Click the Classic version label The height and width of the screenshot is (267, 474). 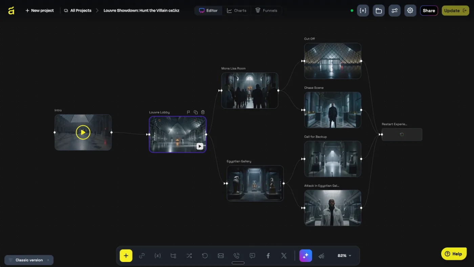pyautogui.click(x=29, y=260)
